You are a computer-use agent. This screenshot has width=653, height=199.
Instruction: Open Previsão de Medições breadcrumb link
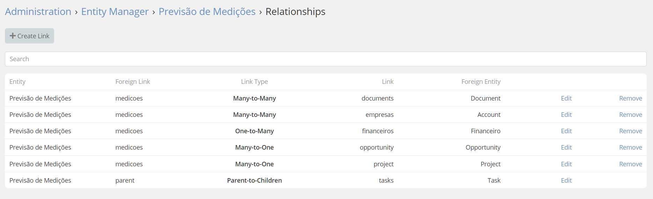point(207,12)
